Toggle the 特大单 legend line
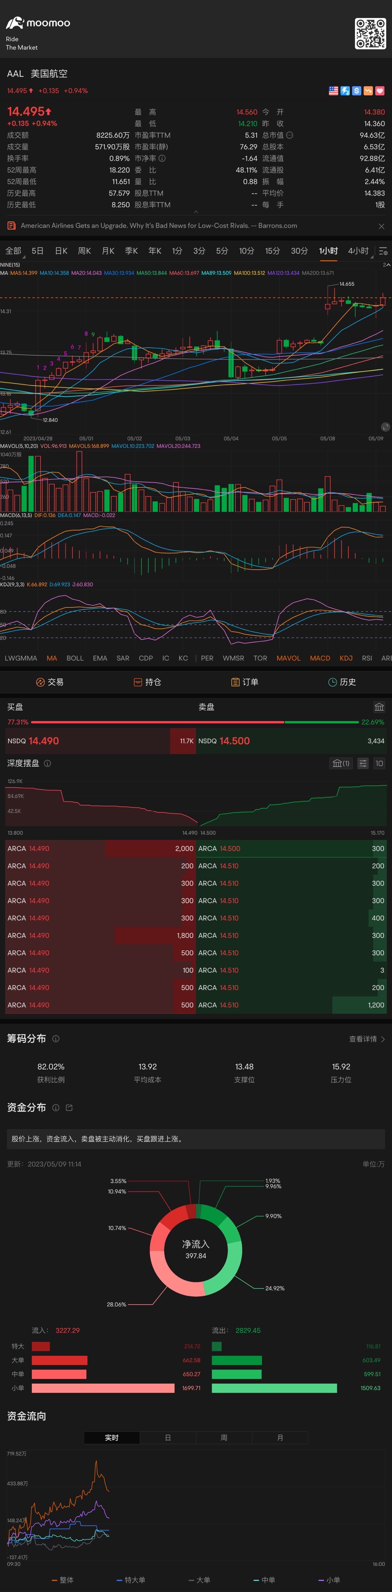This screenshot has height=1592, width=392. point(131,1580)
